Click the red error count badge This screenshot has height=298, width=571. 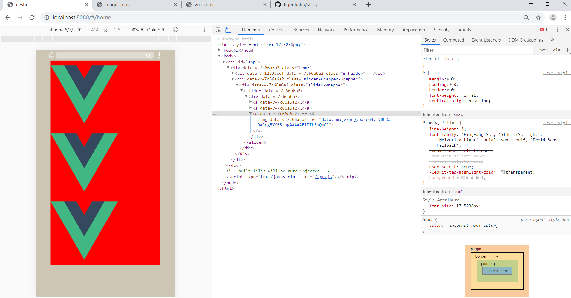point(544,30)
